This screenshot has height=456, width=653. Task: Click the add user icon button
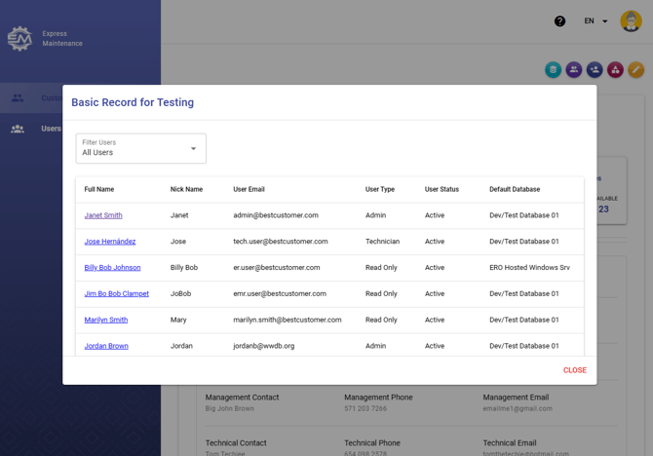[595, 70]
